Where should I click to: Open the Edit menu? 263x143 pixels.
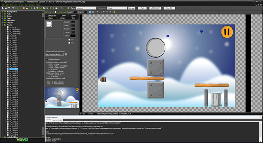click(7, 5)
